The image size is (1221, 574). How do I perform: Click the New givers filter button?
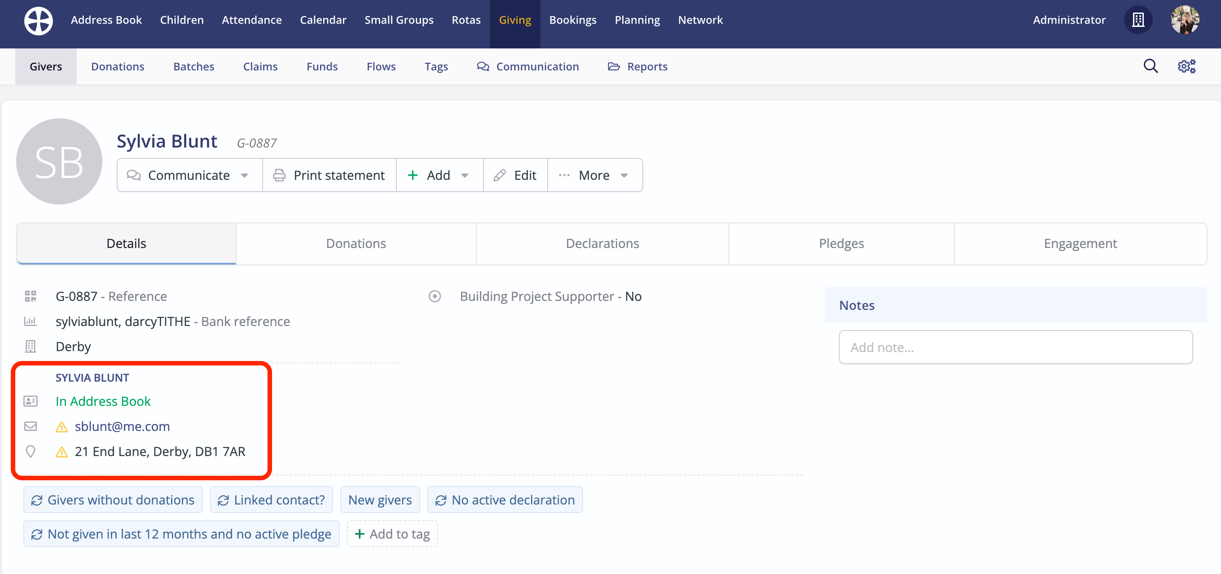click(x=380, y=500)
